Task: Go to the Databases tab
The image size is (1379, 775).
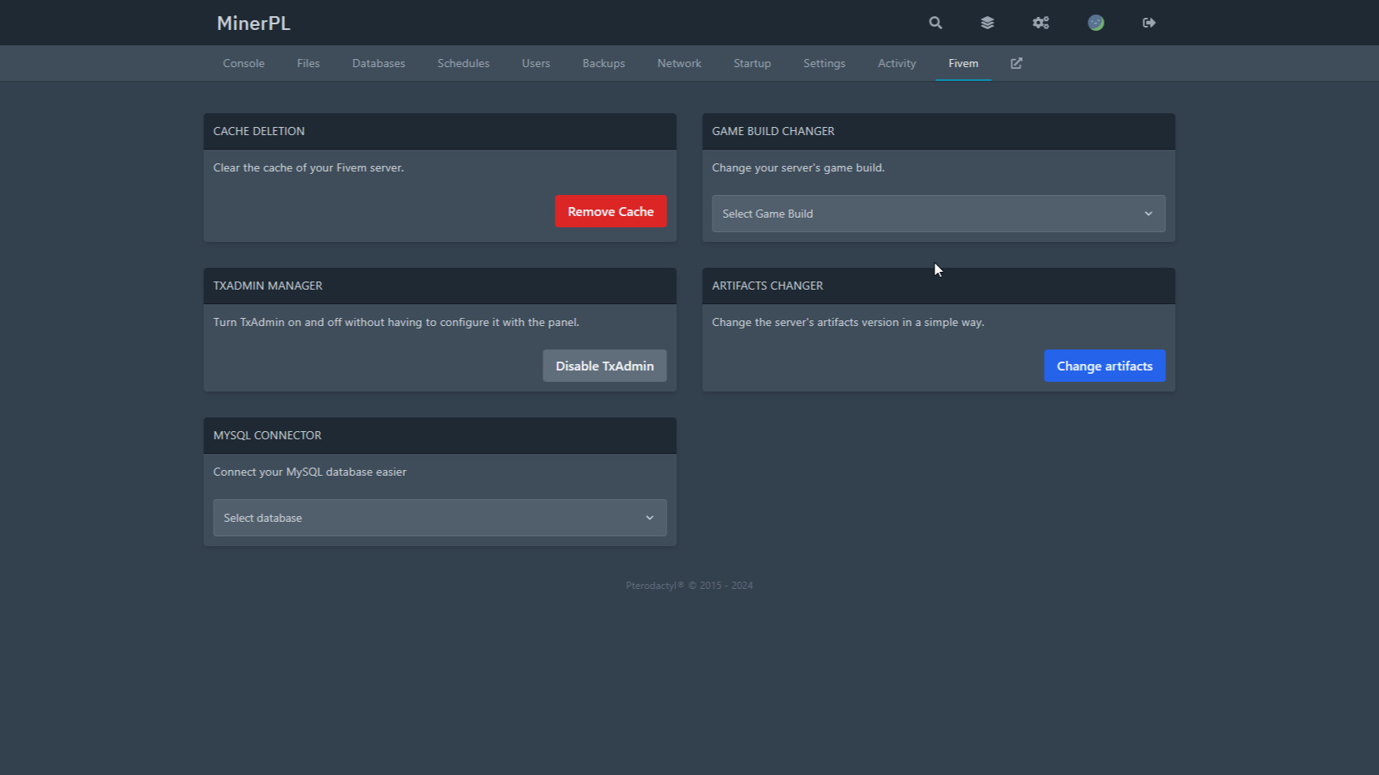Action: tap(378, 63)
